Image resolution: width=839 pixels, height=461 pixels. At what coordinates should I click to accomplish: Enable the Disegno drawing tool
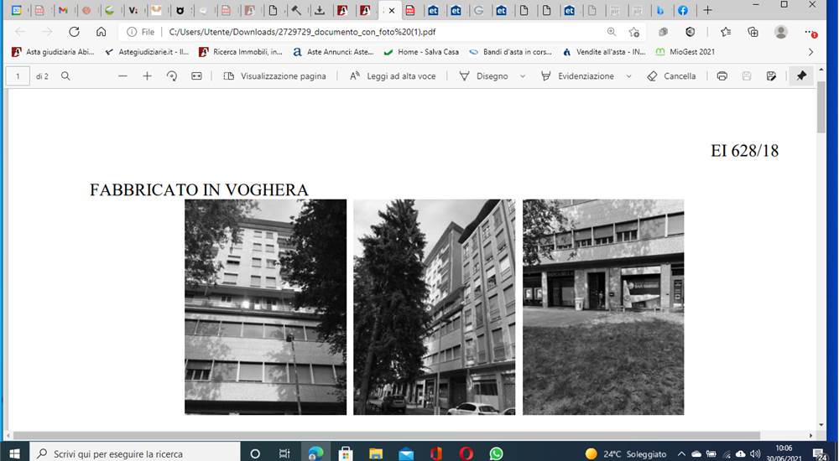click(484, 76)
